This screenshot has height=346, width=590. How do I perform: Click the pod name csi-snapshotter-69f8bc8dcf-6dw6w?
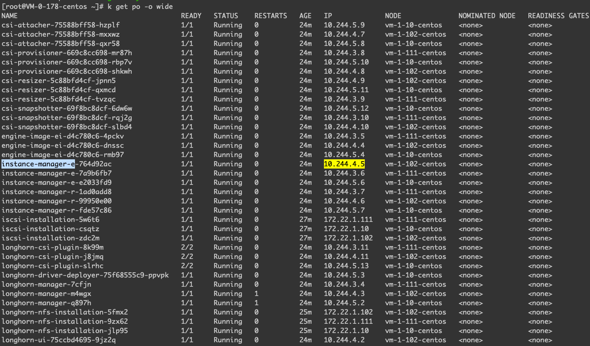point(67,109)
